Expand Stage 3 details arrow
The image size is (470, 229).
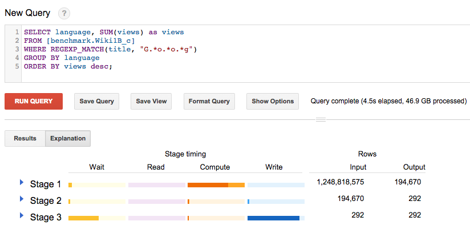pos(22,215)
